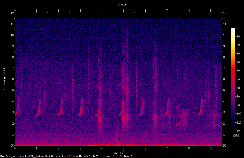Click '4' on the top time axis
244x158 pixels.
pos(102,11)
